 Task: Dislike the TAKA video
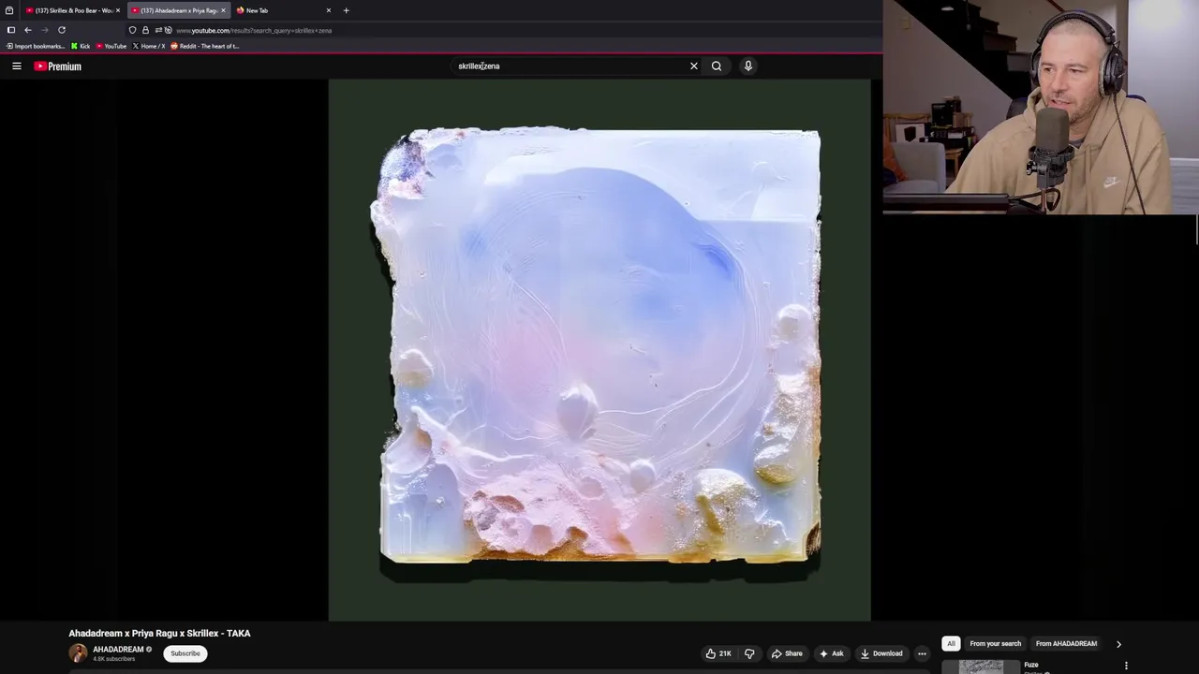pyautogui.click(x=749, y=653)
